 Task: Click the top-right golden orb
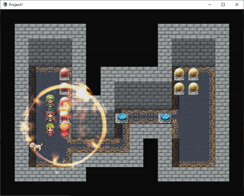pos(193,74)
